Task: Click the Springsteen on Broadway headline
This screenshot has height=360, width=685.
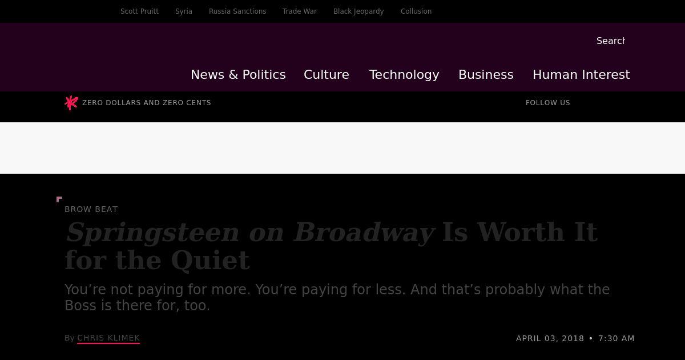Action: [331, 246]
